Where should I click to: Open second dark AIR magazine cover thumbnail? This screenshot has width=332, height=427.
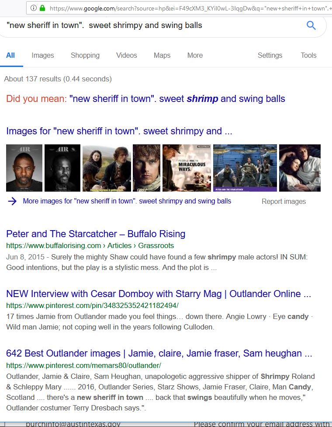coord(62,168)
